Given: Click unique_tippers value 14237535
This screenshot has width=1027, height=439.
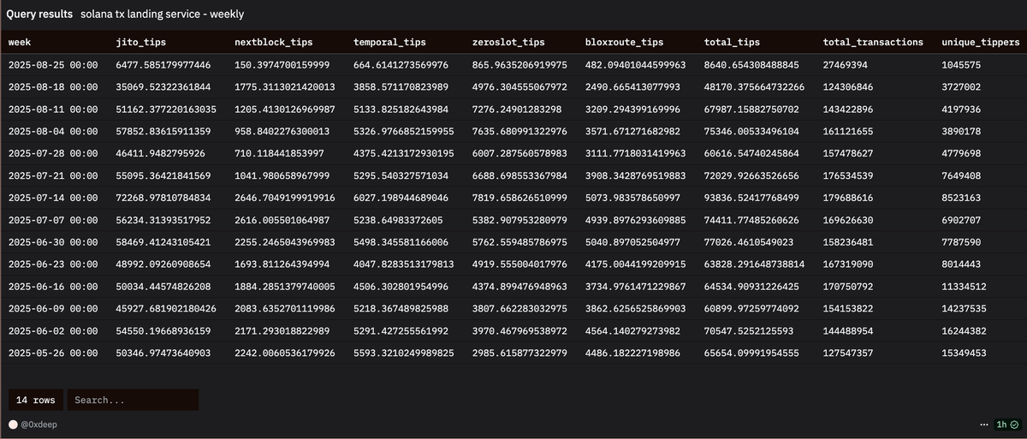Looking at the screenshot, I should pyautogui.click(x=964, y=309).
